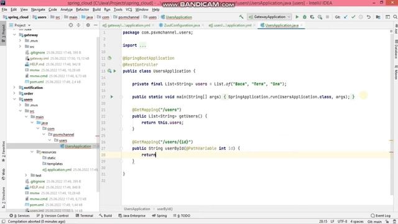Click UTF-8 encoding in status bar

(x=342, y=222)
